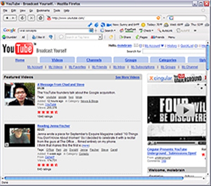211x186 pixels.
Task: Open the Bookmarks menu
Action: 43,10
